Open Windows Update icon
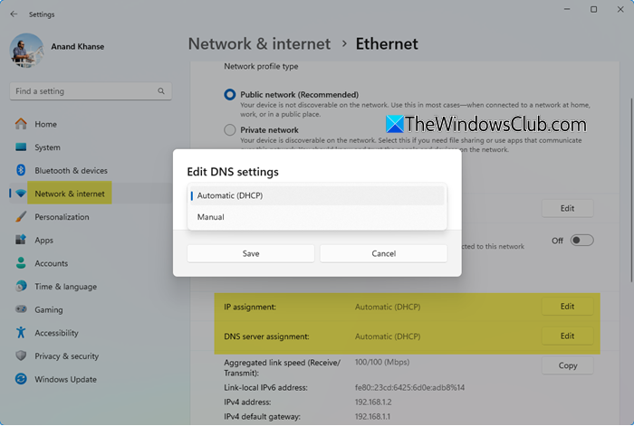 21,379
